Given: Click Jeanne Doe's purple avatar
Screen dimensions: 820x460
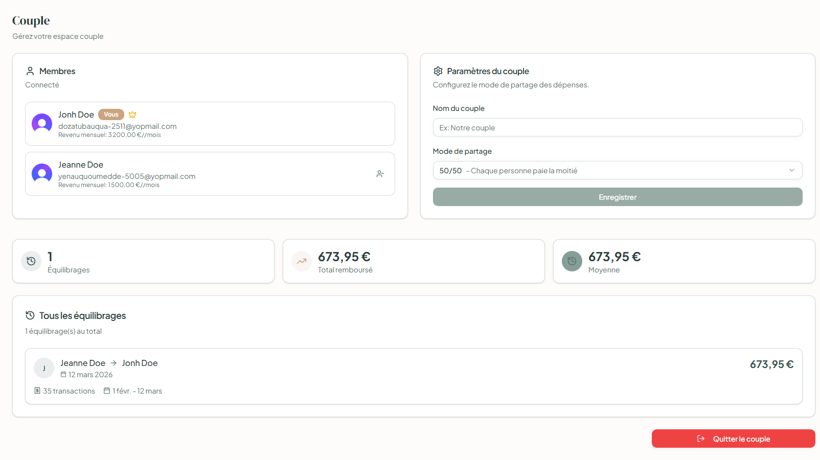Looking at the screenshot, I should (42, 174).
